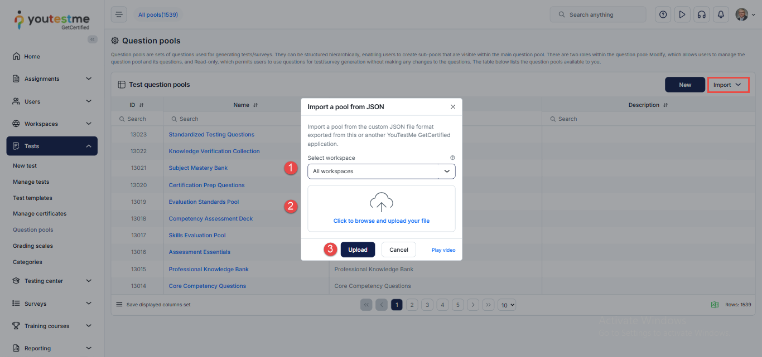762x357 pixels.
Task: Open the Select workspace dropdown
Action: [381, 172]
